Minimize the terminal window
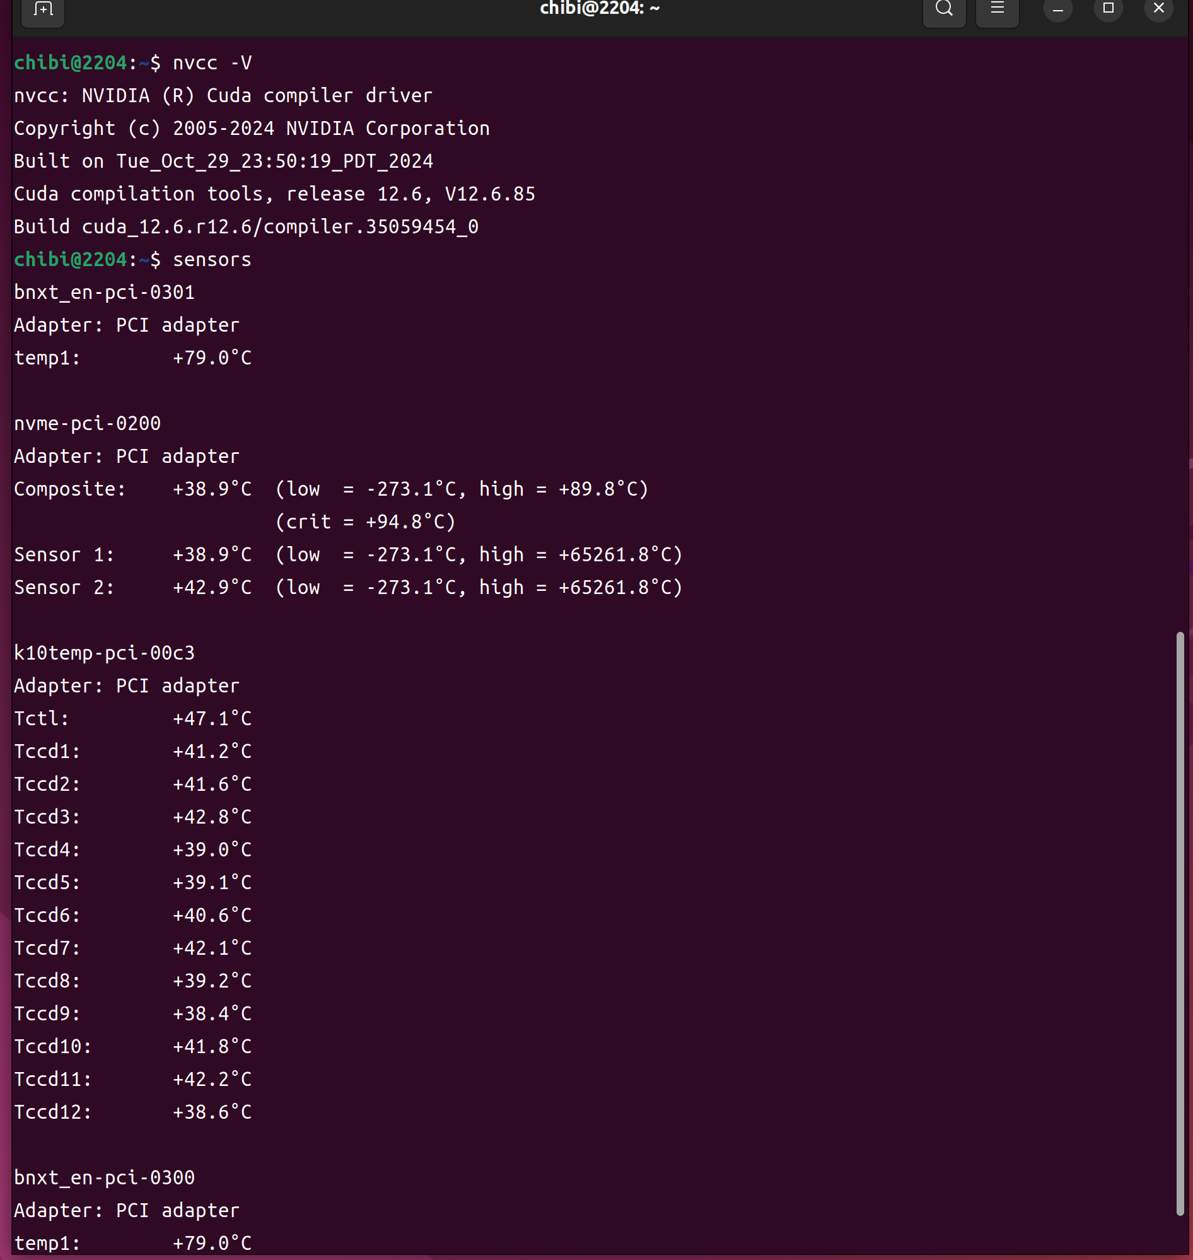 (1057, 9)
